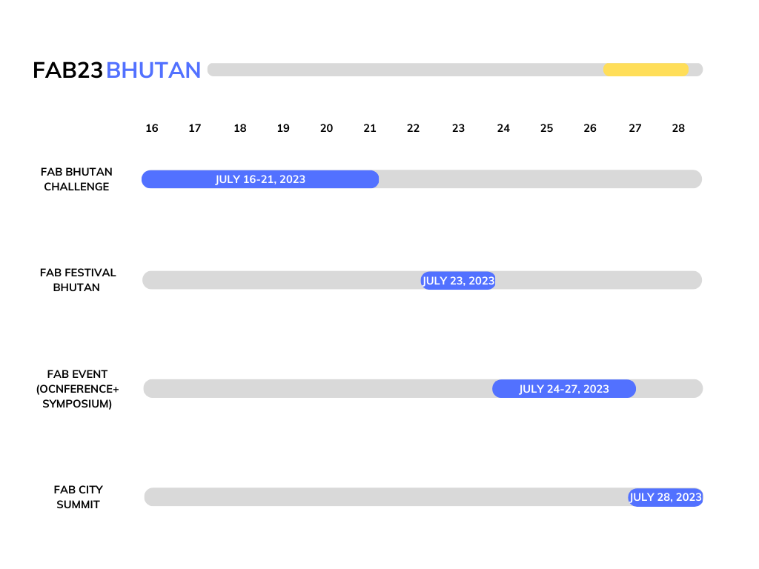759x569 pixels.
Task: Click date number 26 in timeline header
Action: coord(590,128)
